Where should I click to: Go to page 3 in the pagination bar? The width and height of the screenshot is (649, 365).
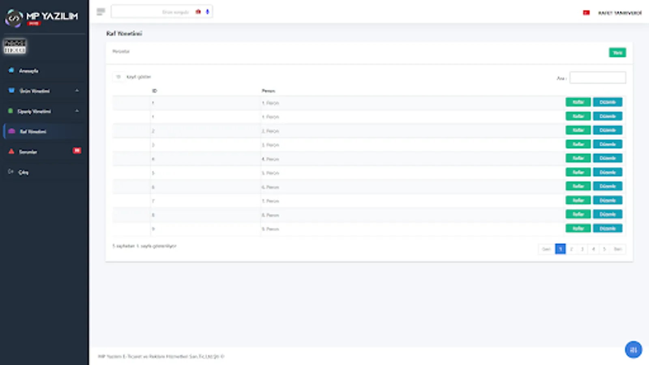(582, 249)
